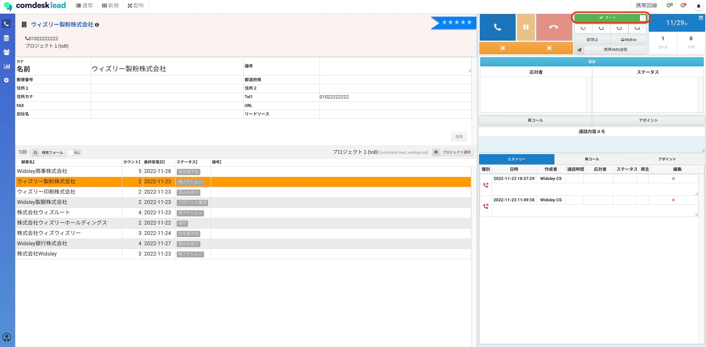The height and width of the screenshot is (347, 706).
Task: Click the blue phone call button
Action: (498, 27)
